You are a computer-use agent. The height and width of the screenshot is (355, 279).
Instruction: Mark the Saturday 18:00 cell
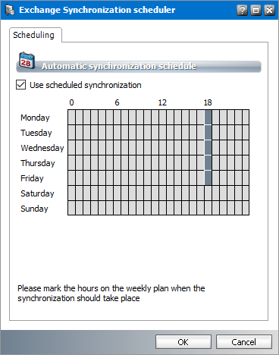(x=208, y=193)
